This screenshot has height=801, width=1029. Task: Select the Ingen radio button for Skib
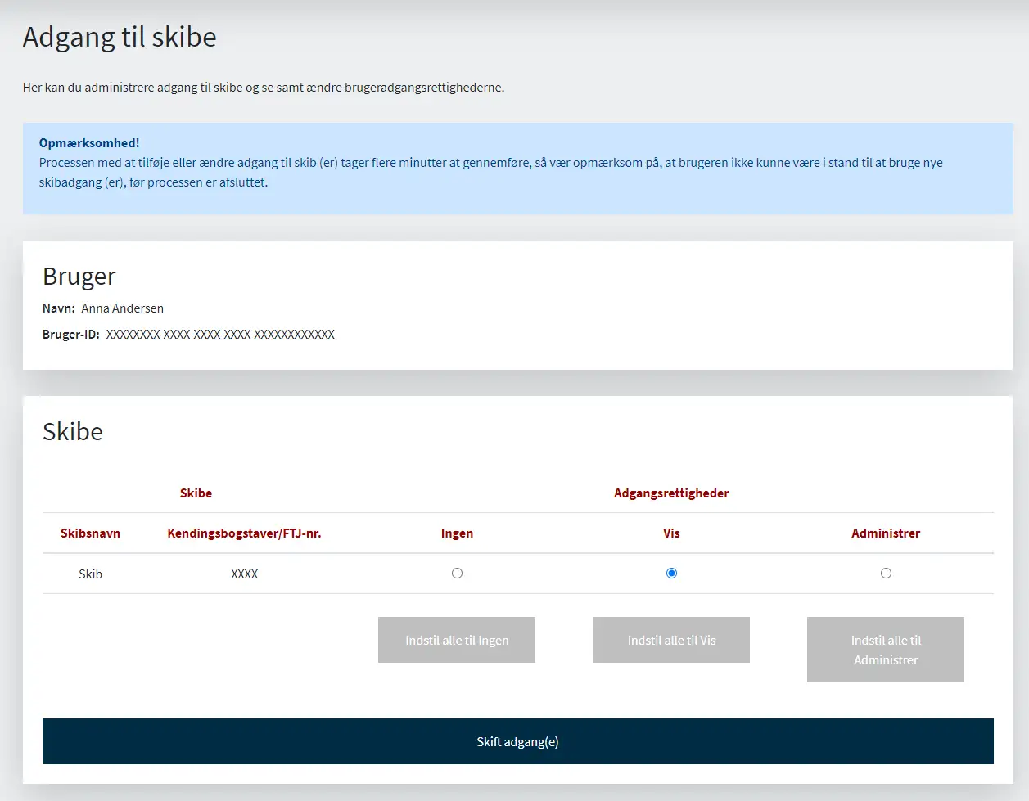(457, 574)
